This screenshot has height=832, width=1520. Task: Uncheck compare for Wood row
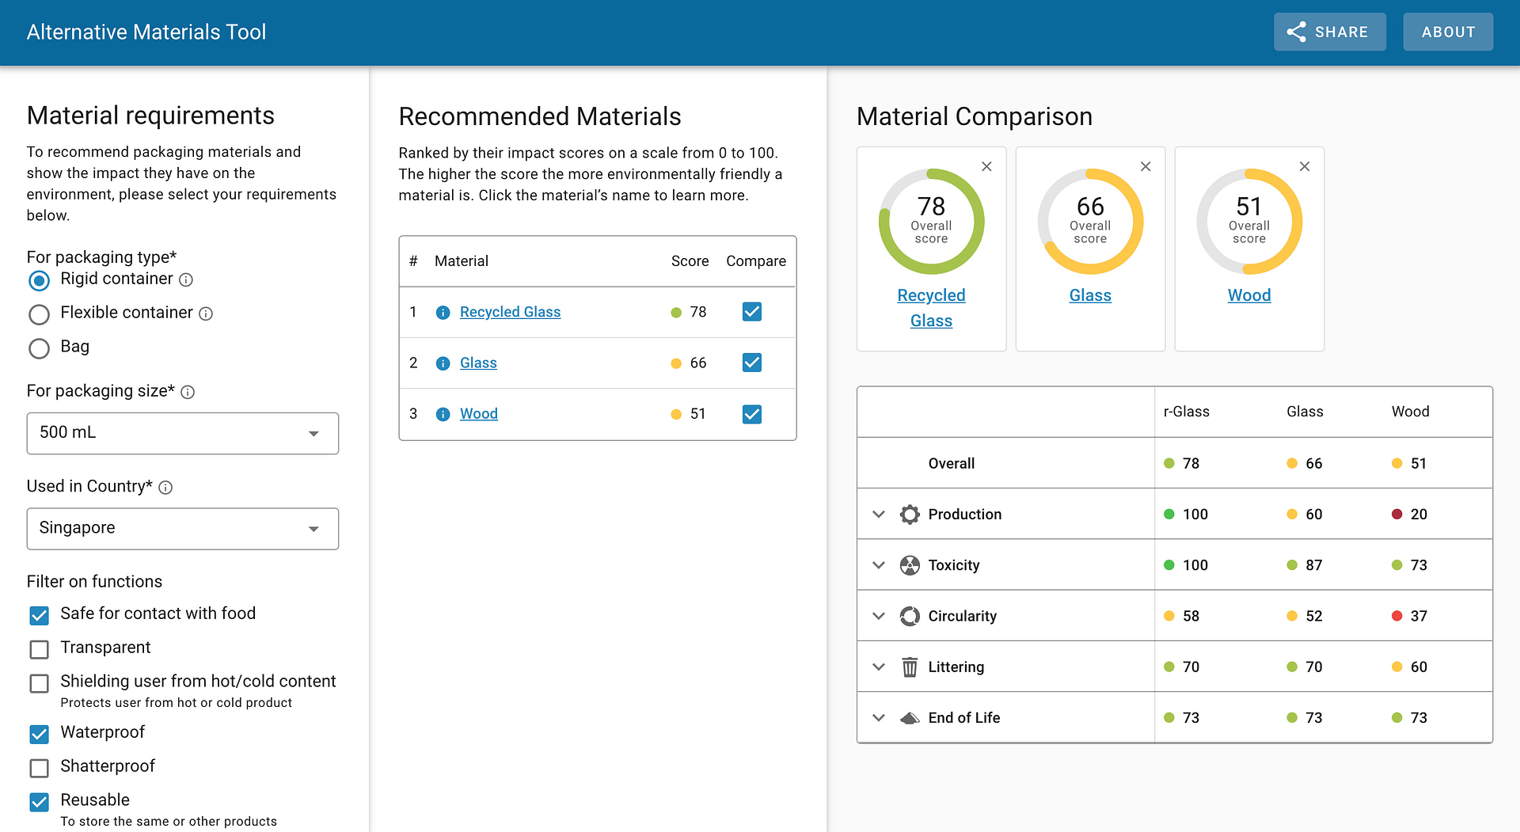[x=752, y=414]
